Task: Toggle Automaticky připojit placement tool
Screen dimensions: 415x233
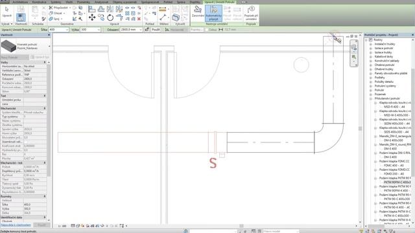Action: (x=213, y=13)
